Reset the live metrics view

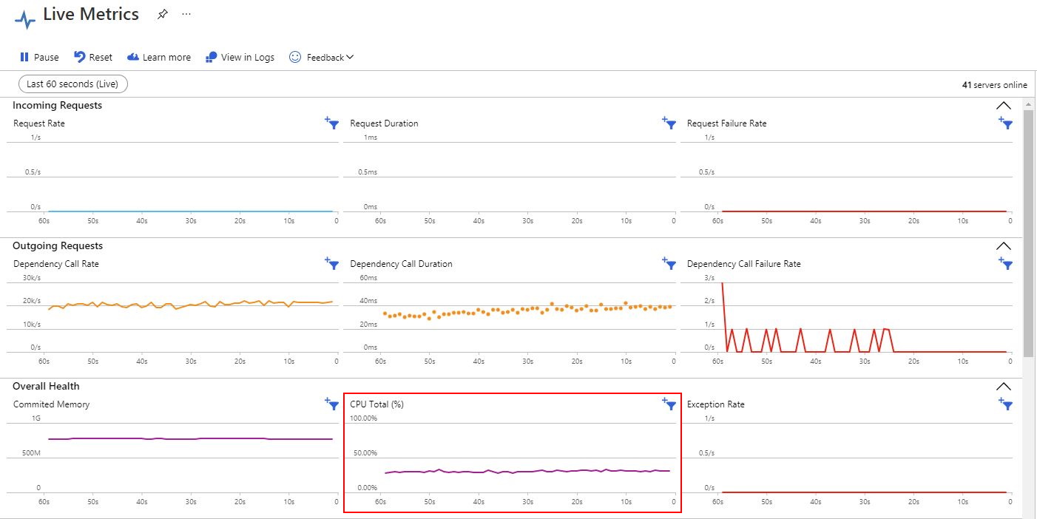[93, 57]
